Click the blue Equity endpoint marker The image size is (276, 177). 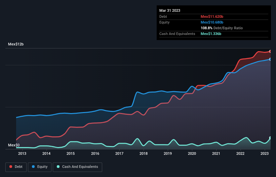coord(270,59)
